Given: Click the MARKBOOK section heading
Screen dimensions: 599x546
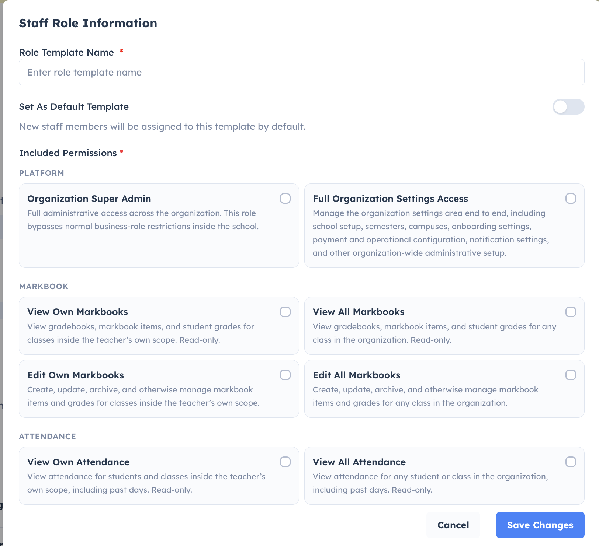Looking at the screenshot, I should point(44,287).
